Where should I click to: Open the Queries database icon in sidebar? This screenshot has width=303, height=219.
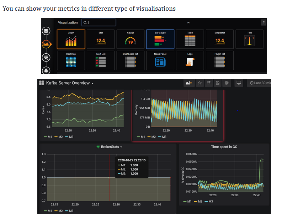tap(46, 31)
